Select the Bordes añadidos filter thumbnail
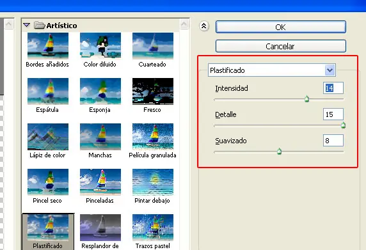 click(48, 45)
